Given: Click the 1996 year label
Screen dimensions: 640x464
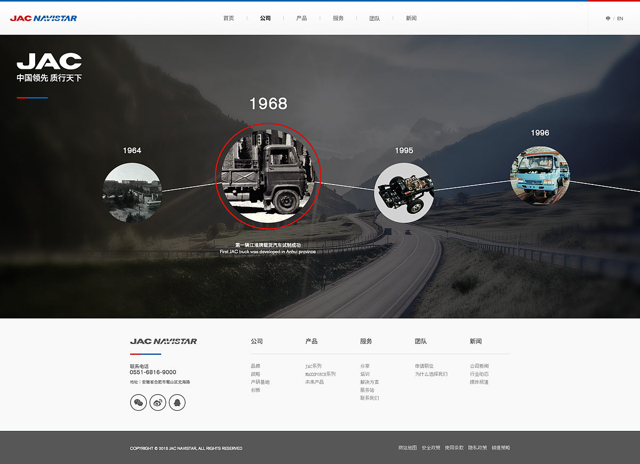Looking at the screenshot, I should tap(540, 133).
